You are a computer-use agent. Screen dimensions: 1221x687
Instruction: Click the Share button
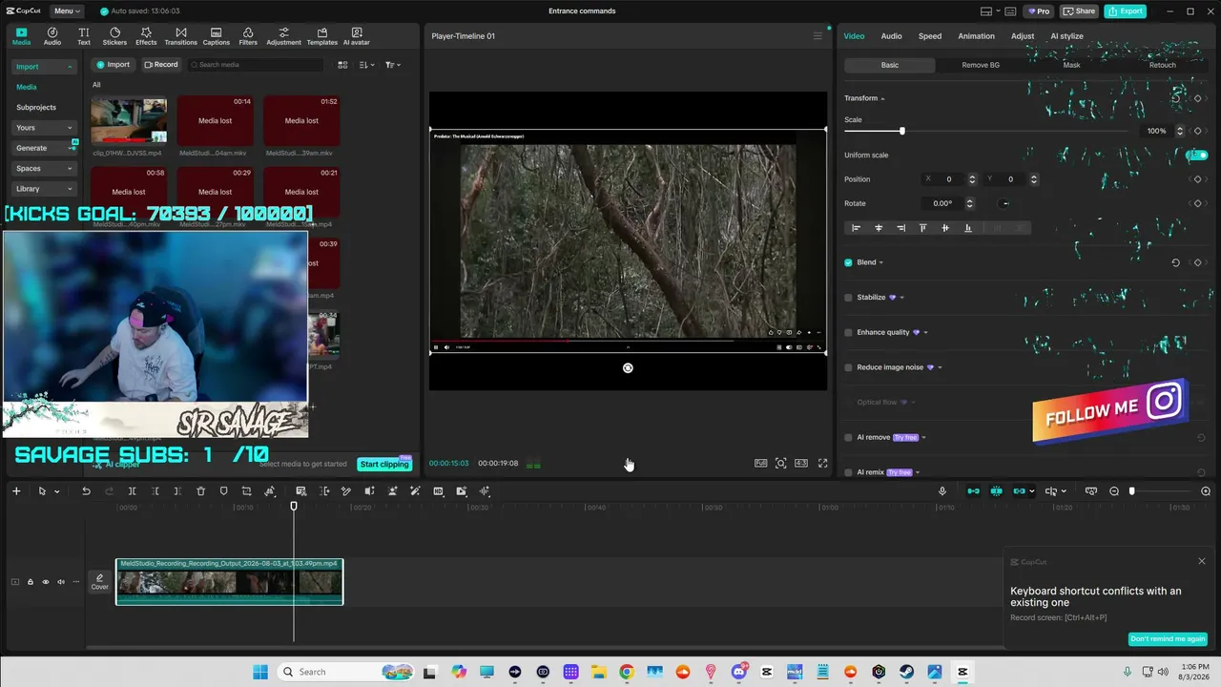pos(1080,11)
